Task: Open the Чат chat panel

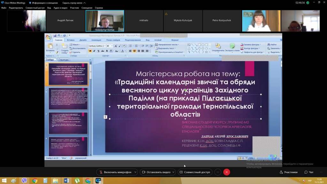Action: pyautogui.click(x=309, y=172)
